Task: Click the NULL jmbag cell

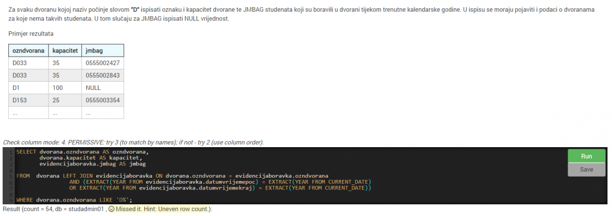Action: point(103,88)
